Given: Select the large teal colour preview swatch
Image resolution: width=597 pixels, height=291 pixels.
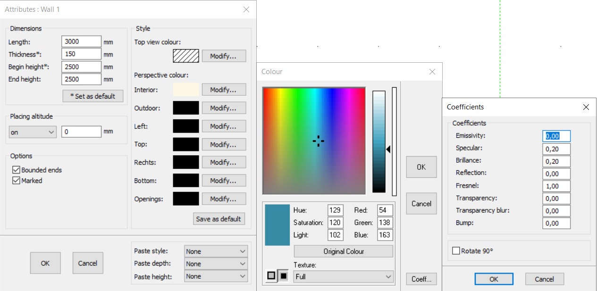Looking at the screenshot, I should (277, 225).
